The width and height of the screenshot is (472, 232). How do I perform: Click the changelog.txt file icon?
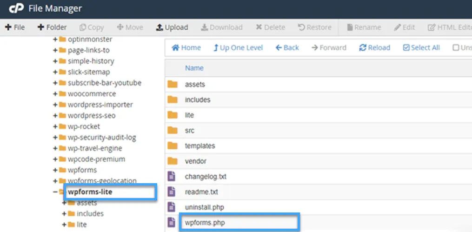coord(171,176)
